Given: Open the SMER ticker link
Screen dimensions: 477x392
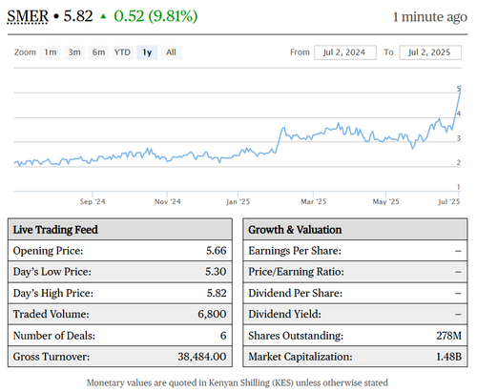Looking at the screenshot, I should tap(28, 16).
